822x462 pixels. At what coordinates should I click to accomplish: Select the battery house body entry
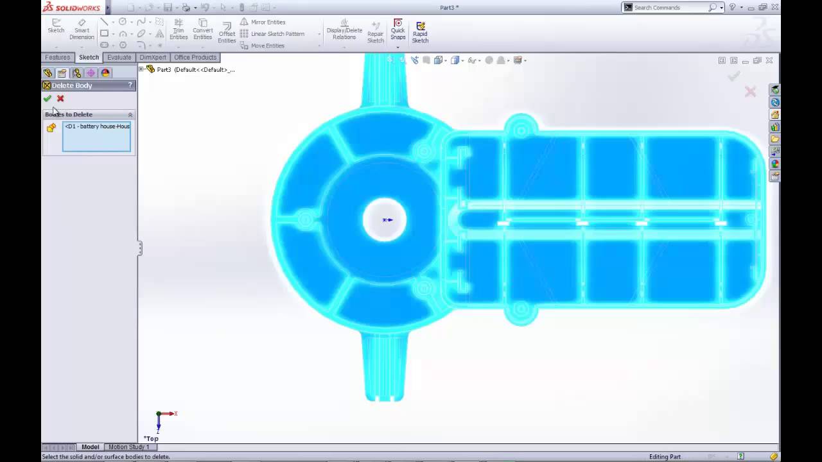96,126
